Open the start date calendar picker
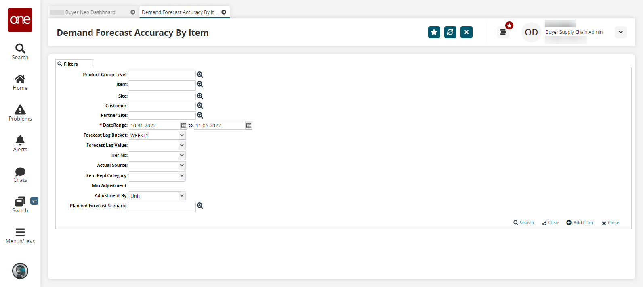Viewport: 643px width, 287px height. pyautogui.click(x=184, y=125)
